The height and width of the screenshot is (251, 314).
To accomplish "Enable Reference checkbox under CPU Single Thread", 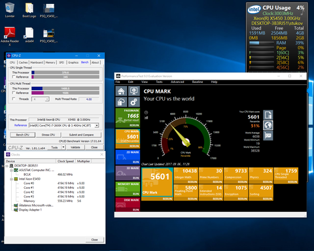I will (14, 77).
